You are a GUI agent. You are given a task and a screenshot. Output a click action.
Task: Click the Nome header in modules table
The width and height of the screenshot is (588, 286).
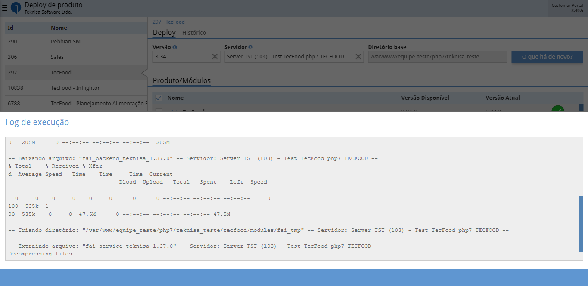(175, 98)
